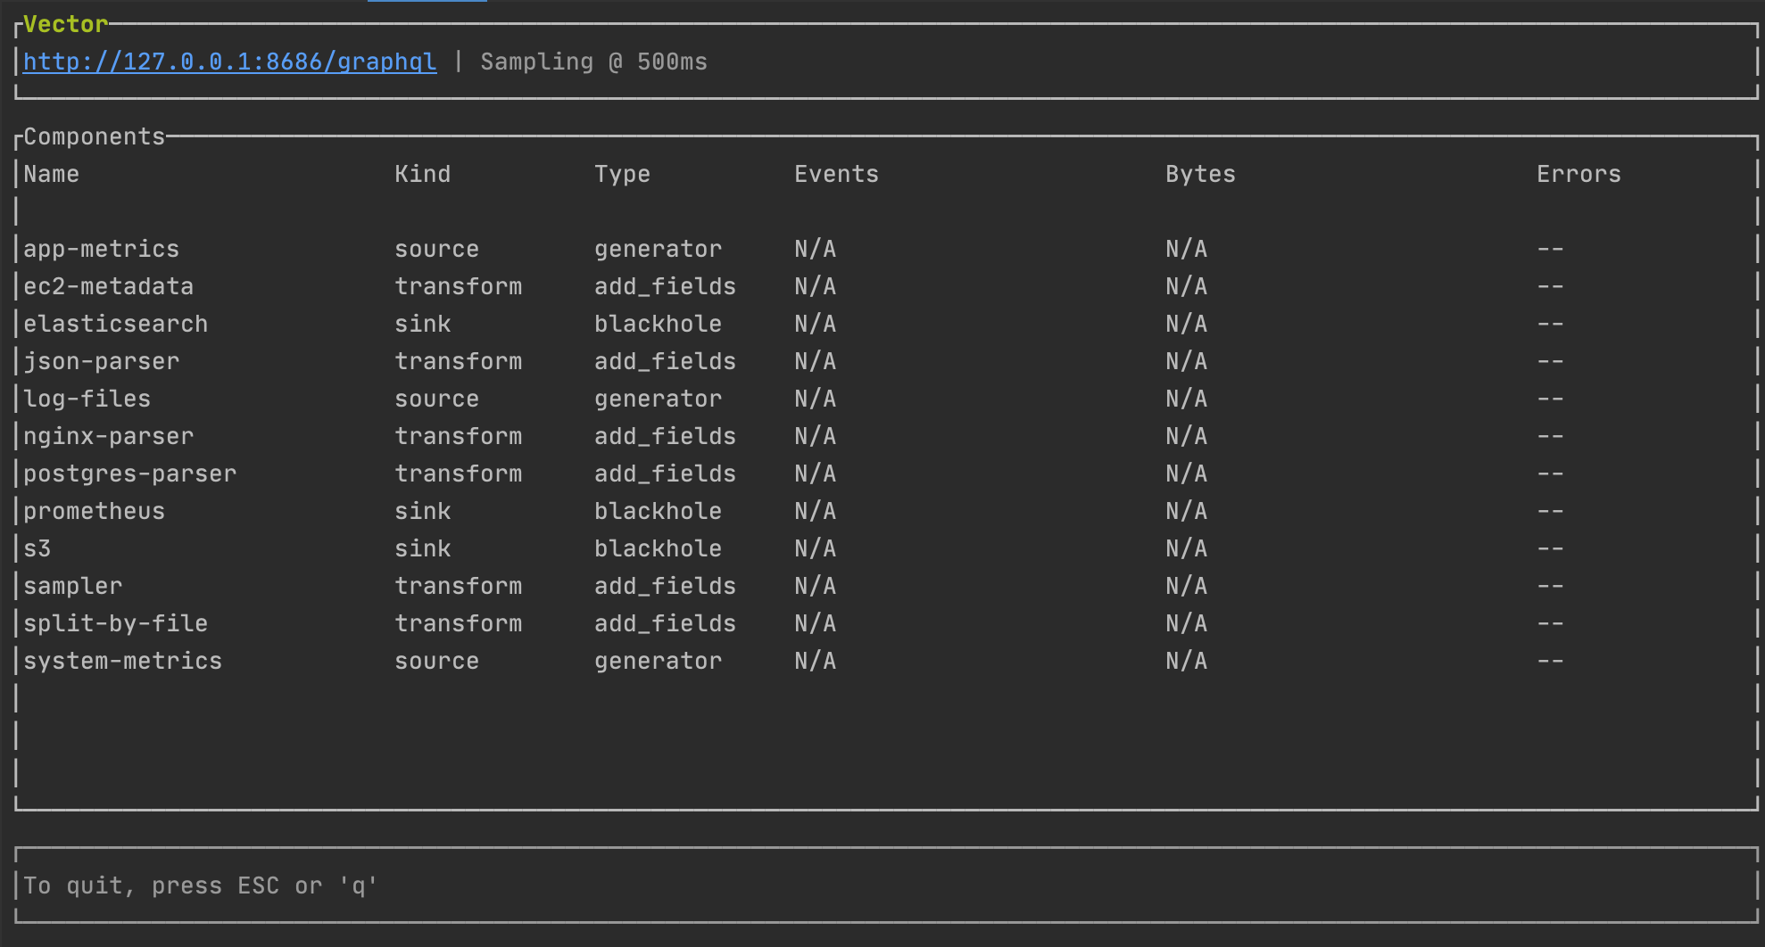
Task: Click the Vector panel title
Action: point(63,24)
